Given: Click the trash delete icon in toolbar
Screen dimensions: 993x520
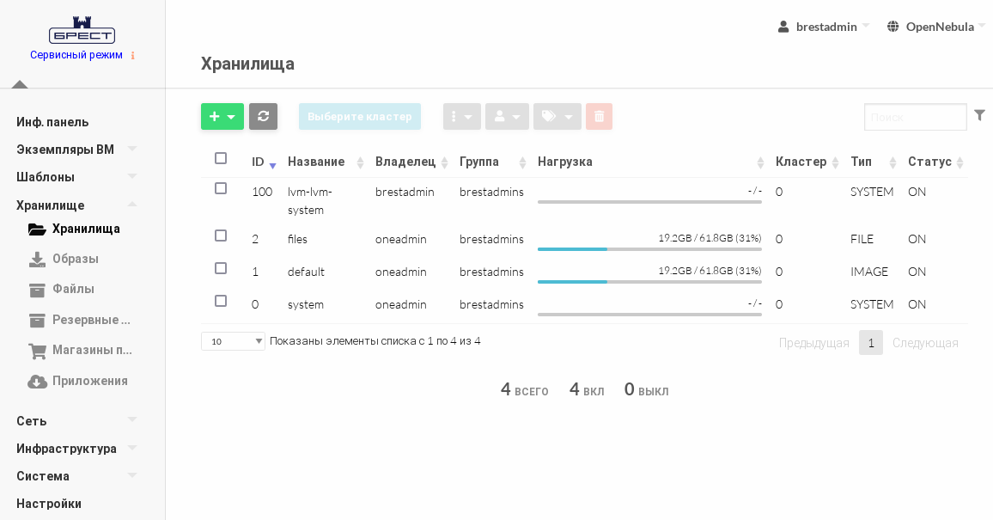Looking at the screenshot, I should pyautogui.click(x=599, y=116).
